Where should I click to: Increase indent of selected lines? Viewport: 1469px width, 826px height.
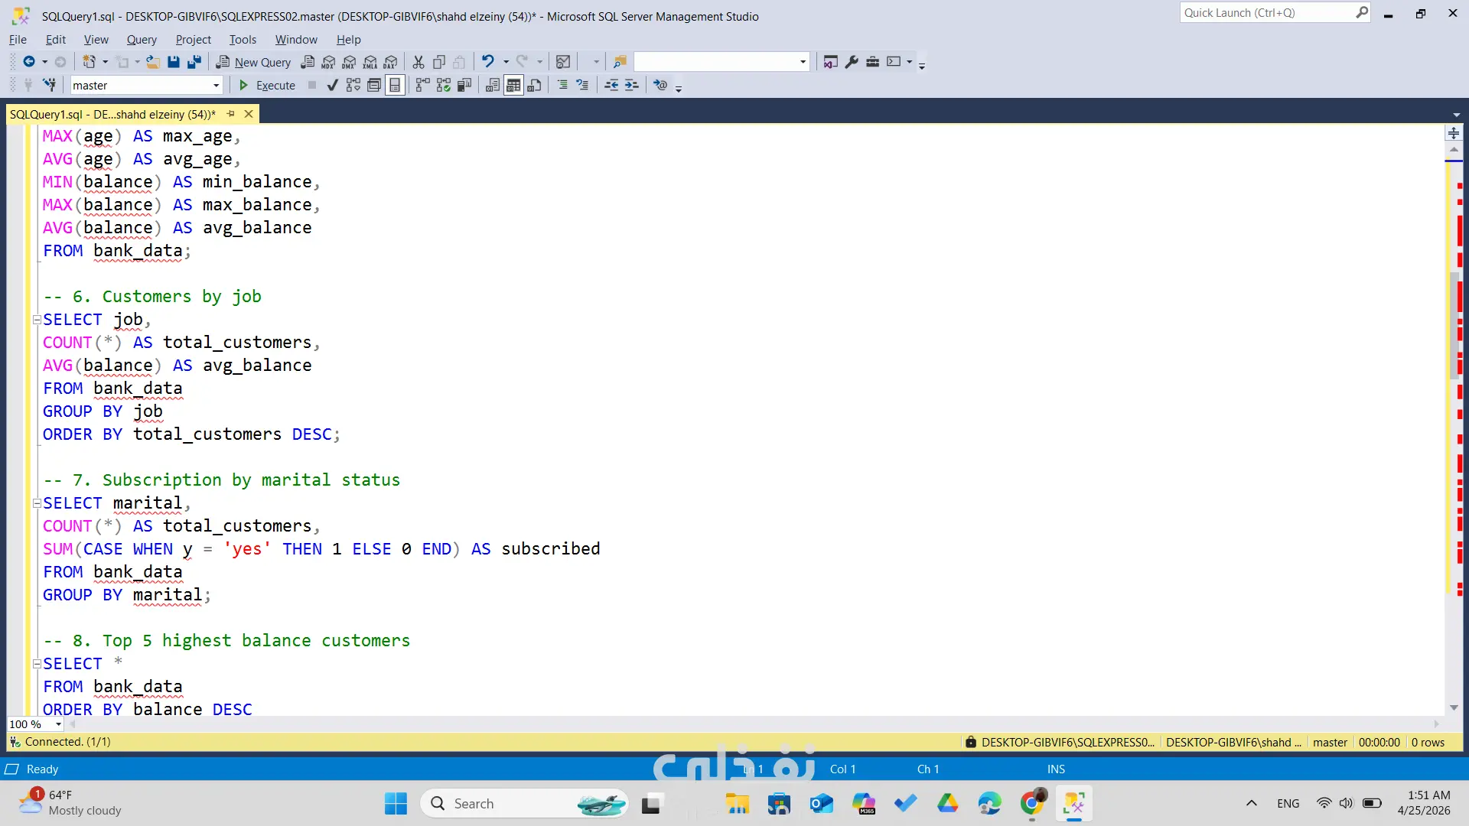tap(631, 85)
